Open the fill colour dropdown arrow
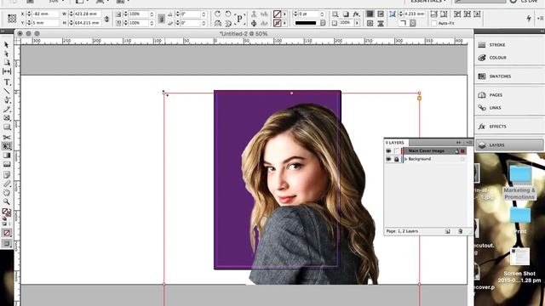545x306 pixels. coord(284,14)
